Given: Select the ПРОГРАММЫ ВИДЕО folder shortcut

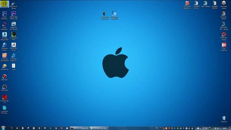Looking at the screenshot, I should pos(187,5).
